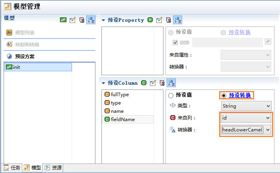Viewport: 280px width, 173px height.
Task: Select 预设值 radio in Property section
Action: click(171, 32)
